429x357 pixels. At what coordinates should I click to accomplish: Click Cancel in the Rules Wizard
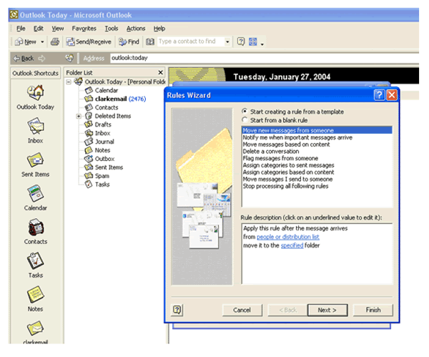pos(242,310)
